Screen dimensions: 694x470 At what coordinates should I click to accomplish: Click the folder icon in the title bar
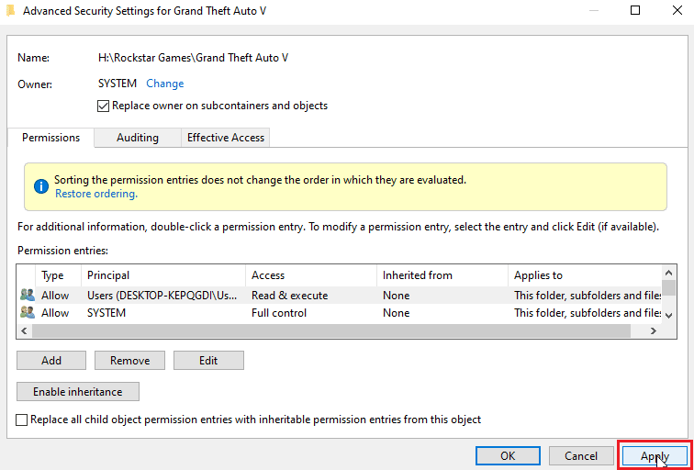pos(9,10)
